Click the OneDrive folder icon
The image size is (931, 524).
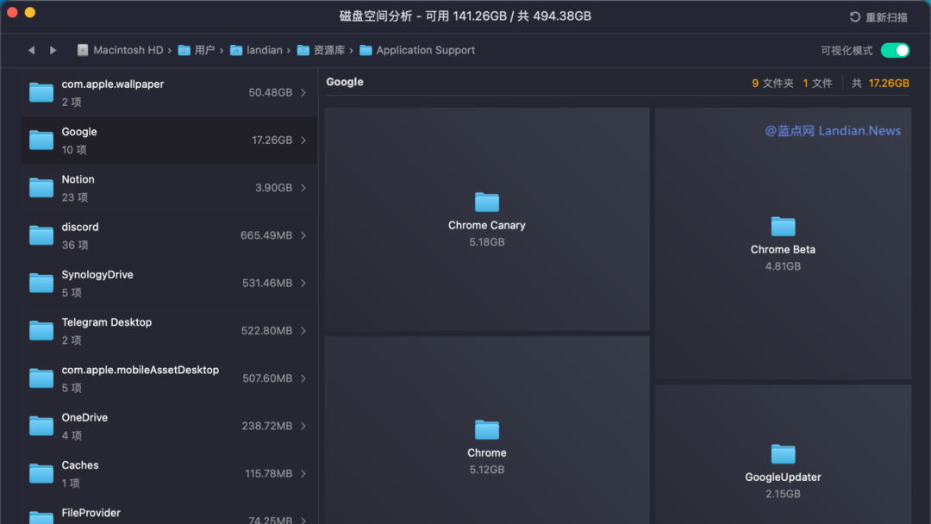(x=41, y=426)
